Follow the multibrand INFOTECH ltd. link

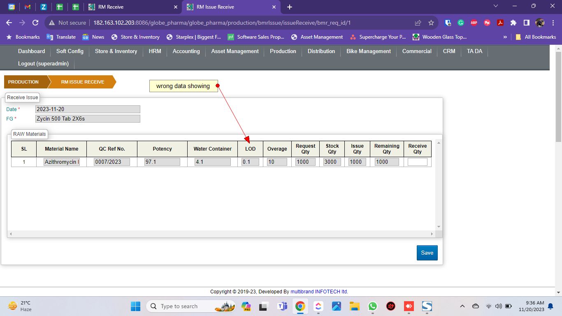(319, 292)
